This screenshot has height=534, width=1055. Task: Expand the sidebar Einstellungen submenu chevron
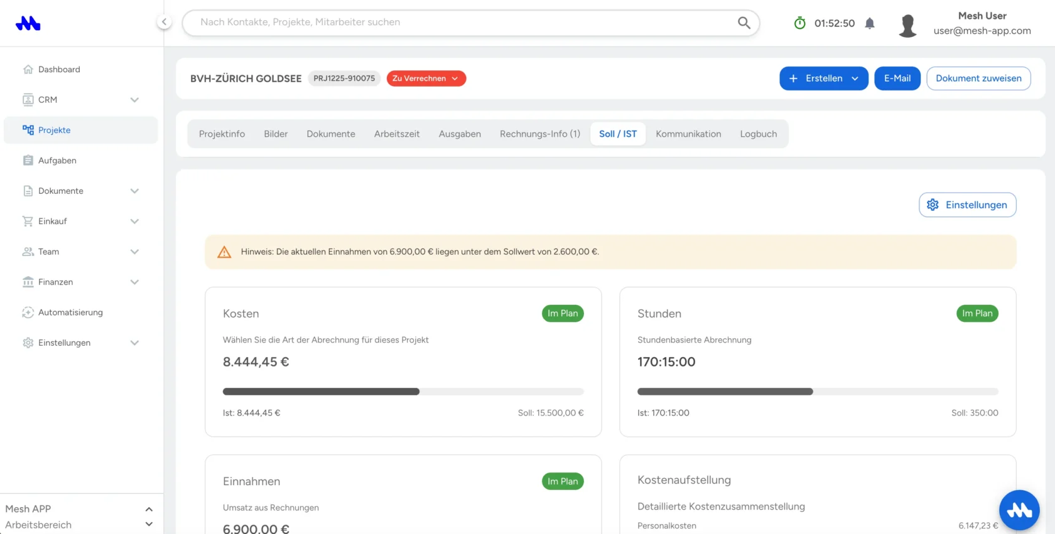(134, 343)
